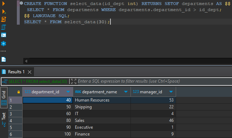Click the export file icon in the sidebar
Viewport: 232px width, 138px height.
[4, 59]
